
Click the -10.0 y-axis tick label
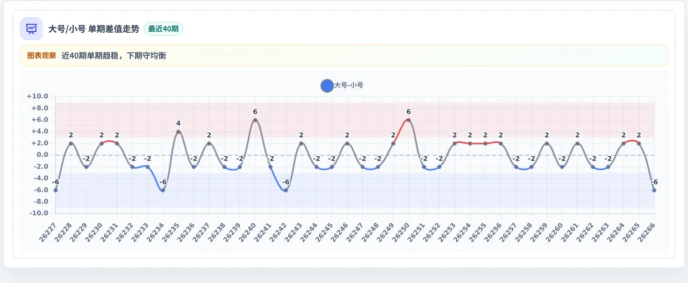click(38, 213)
